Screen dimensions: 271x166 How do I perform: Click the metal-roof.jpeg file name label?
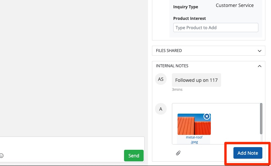tap(194, 139)
